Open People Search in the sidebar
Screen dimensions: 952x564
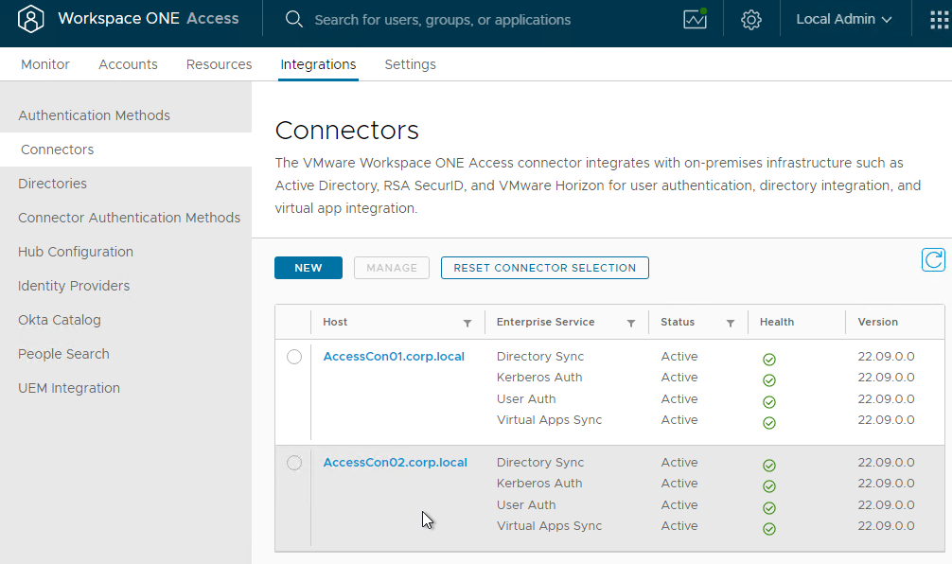click(126, 353)
